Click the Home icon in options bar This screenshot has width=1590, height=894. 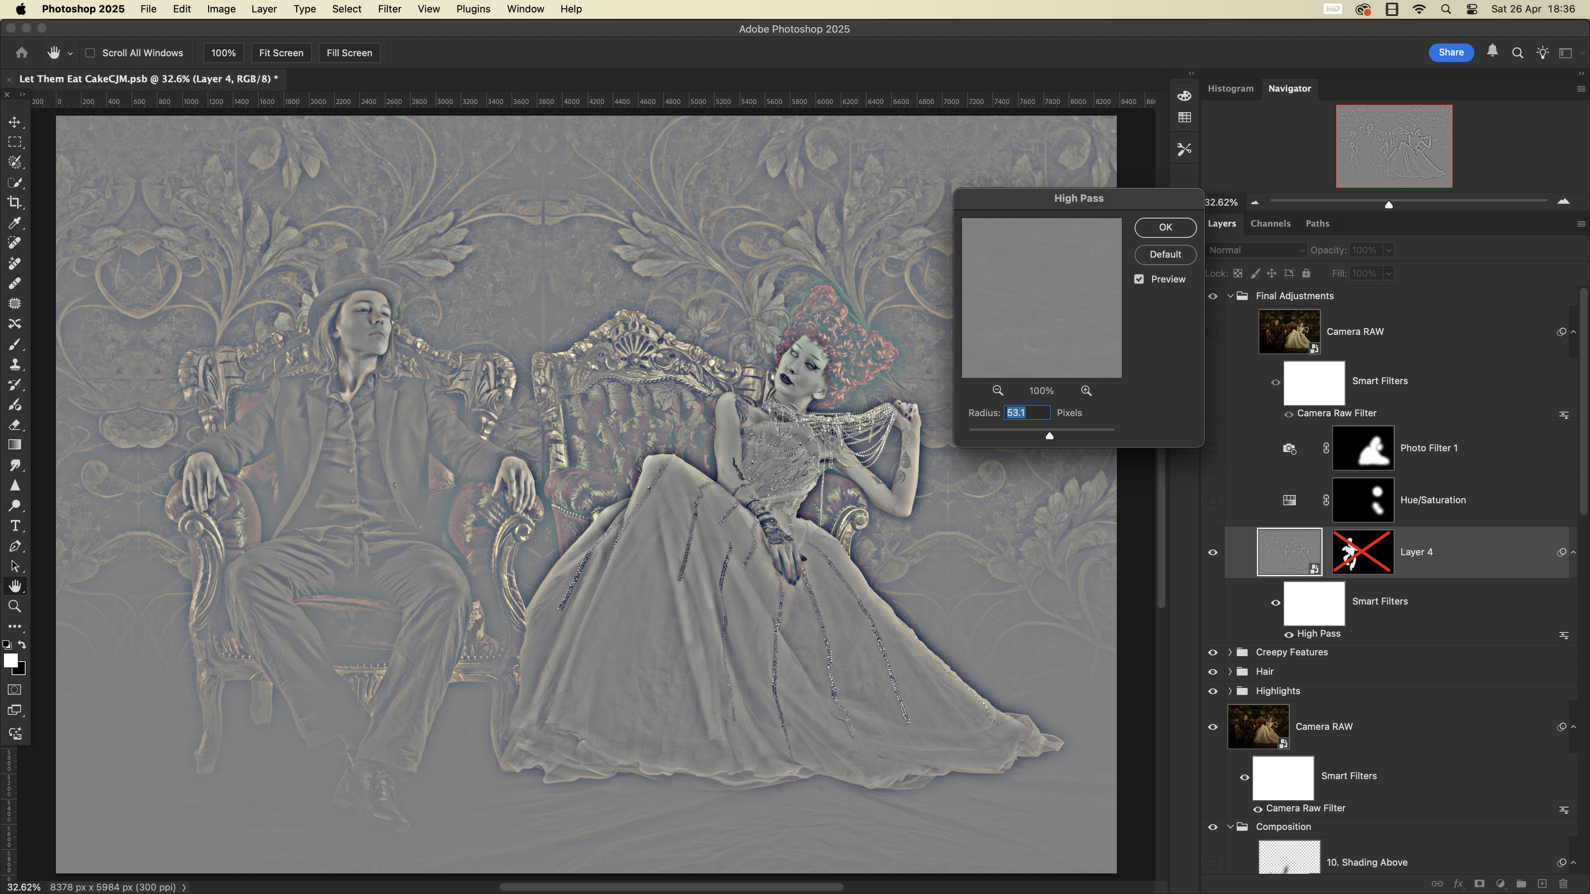(x=22, y=52)
